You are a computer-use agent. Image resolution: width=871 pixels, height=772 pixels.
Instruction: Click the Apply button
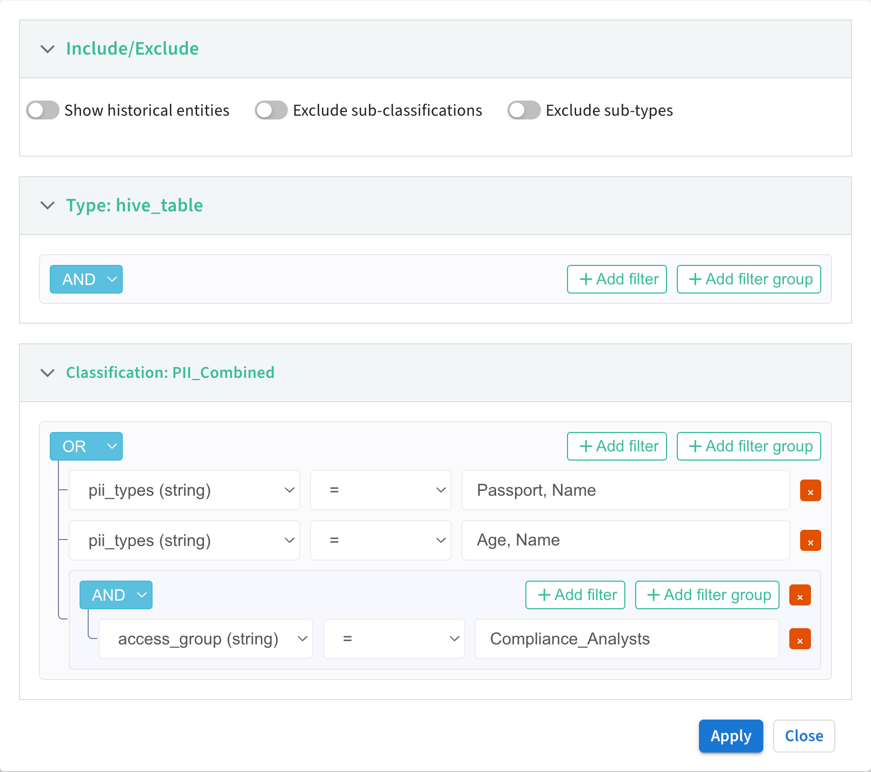click(730, 736)
